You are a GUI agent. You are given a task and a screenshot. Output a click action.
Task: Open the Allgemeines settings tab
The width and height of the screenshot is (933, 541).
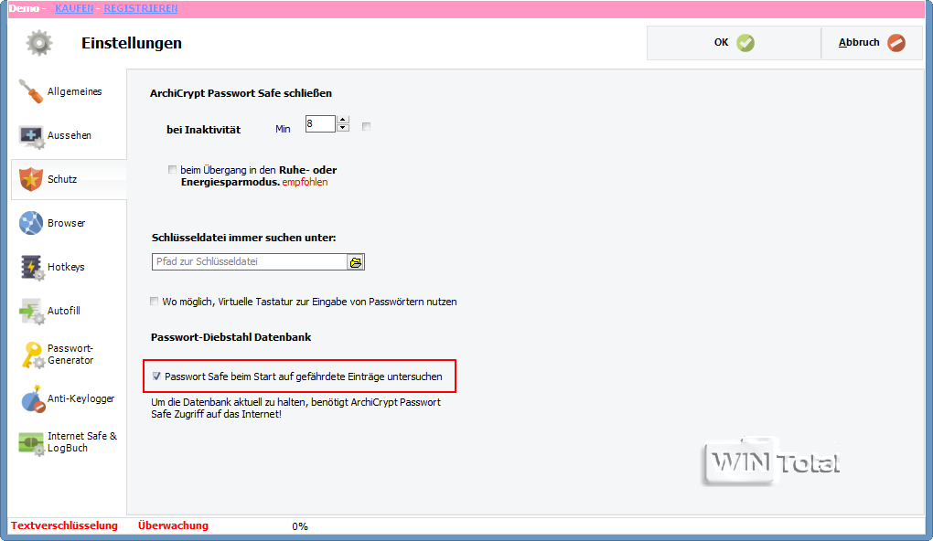[69, 91]
